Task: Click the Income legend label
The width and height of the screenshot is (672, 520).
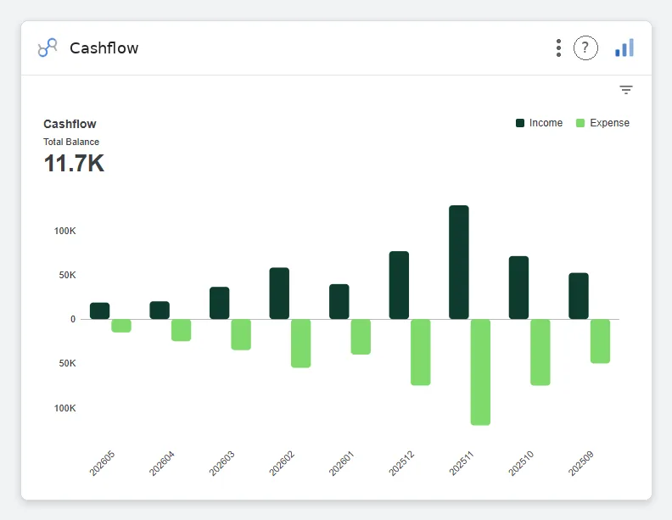Action: 546,123
